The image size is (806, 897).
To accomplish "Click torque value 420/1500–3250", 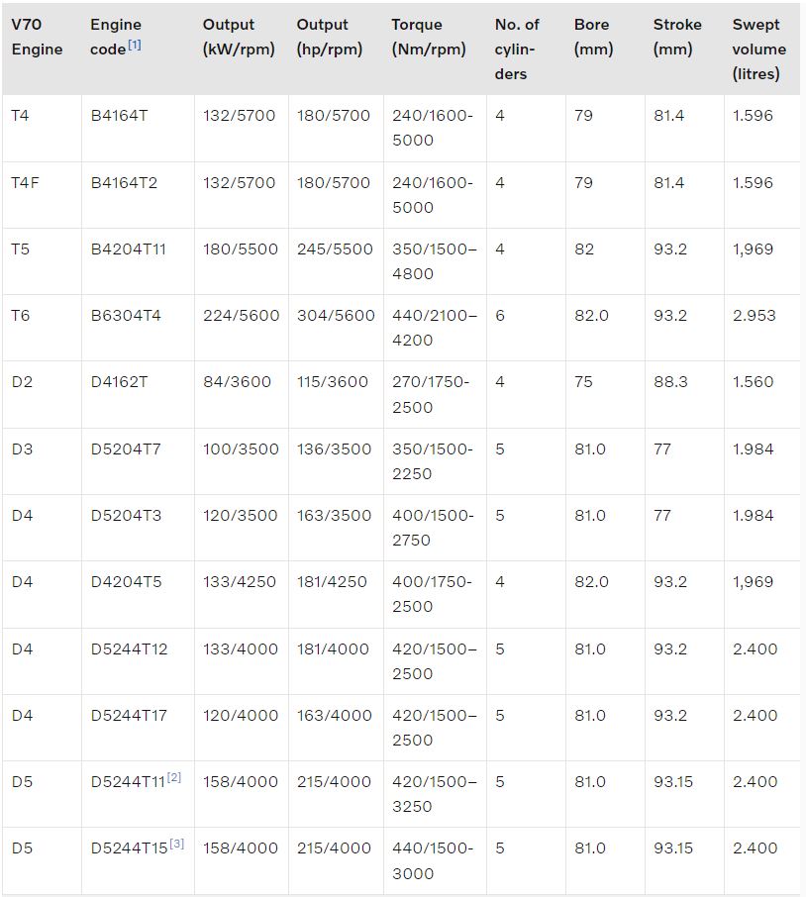I will click(x=434, y=794).
